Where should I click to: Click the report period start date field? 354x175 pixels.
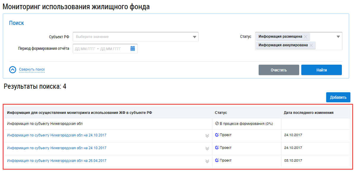85,49
